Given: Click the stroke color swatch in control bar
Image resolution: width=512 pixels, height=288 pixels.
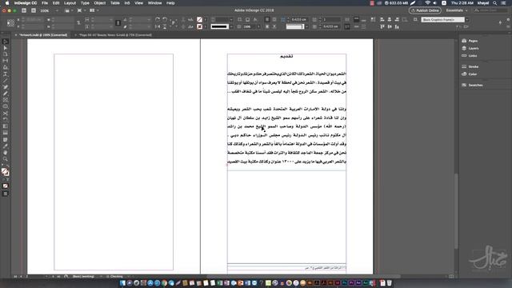Looking at the screenshot, I should point(199,26).
